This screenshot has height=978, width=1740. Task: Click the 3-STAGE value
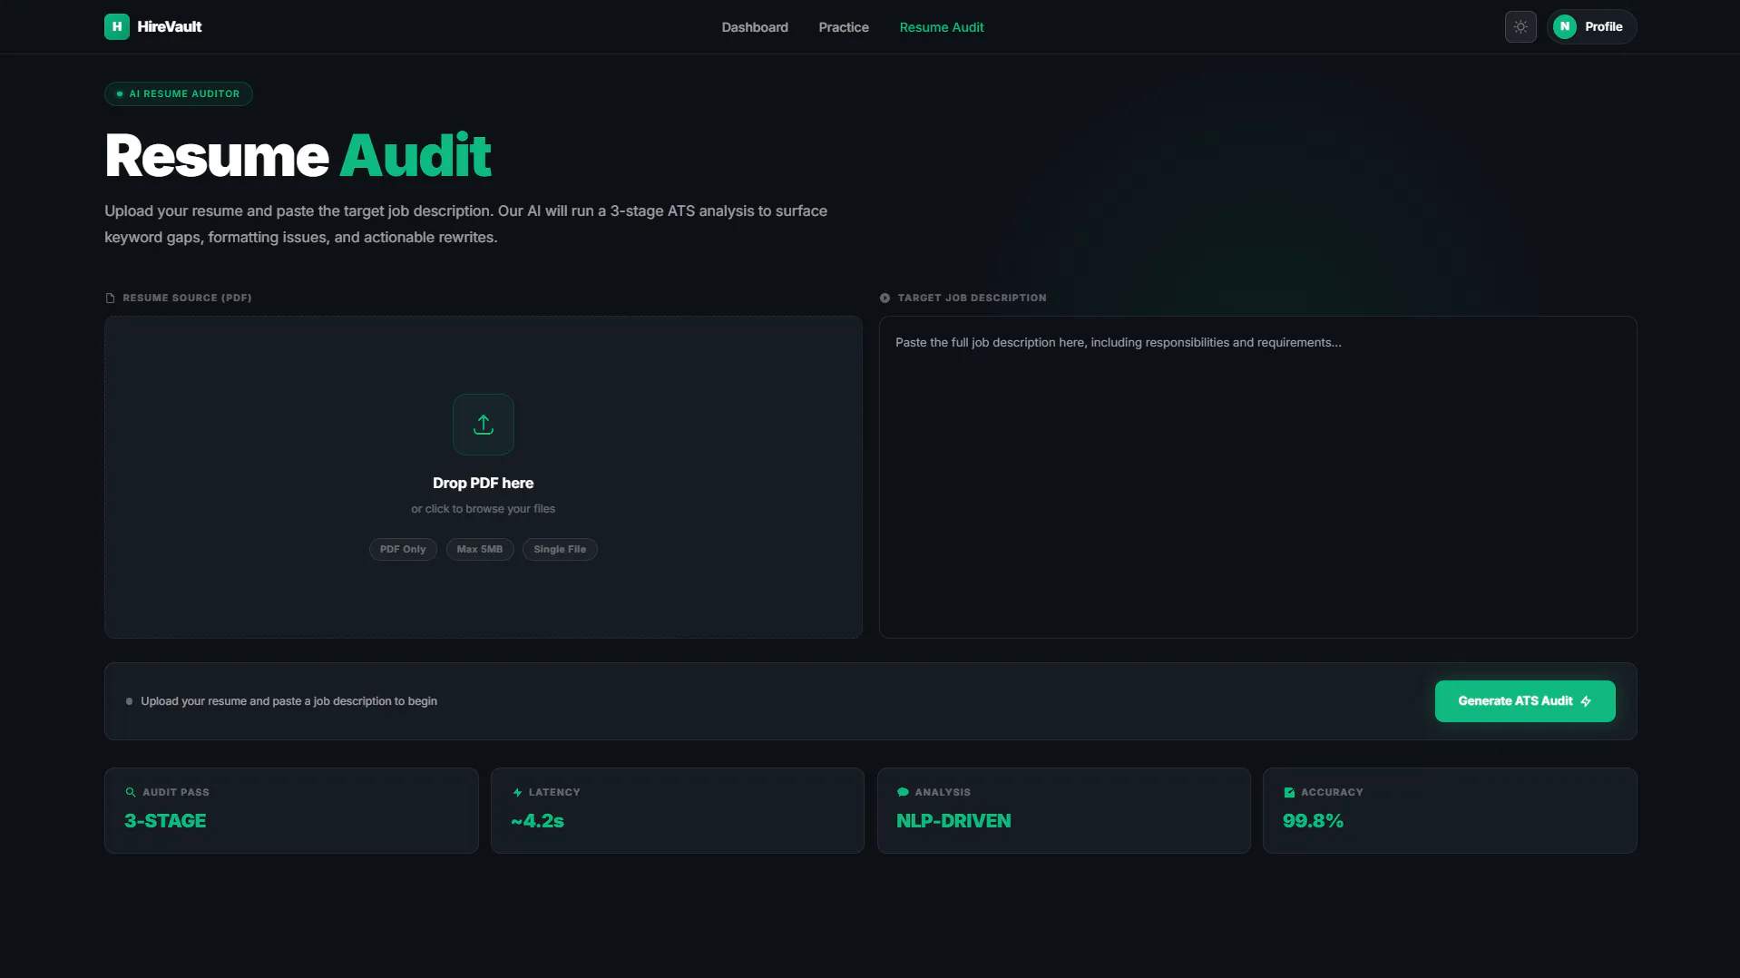click(165, 821)
